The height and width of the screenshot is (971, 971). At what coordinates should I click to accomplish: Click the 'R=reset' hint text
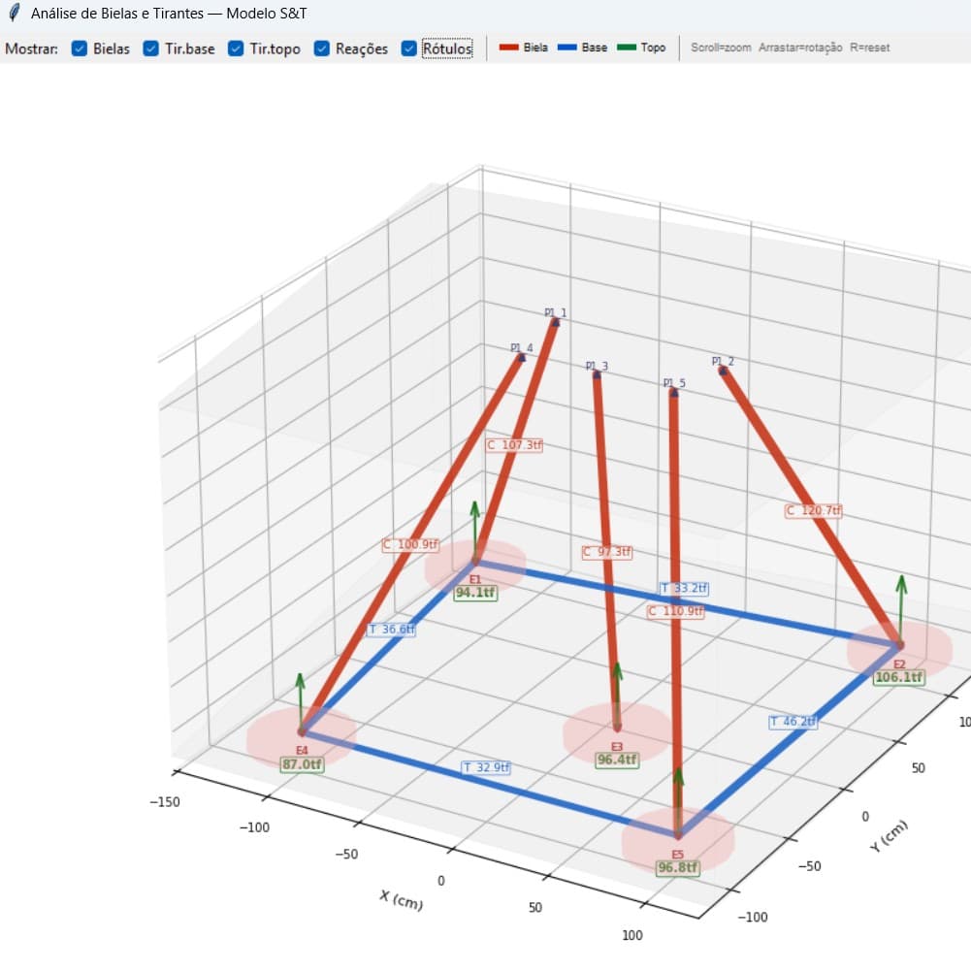click(x=869, y=48)
